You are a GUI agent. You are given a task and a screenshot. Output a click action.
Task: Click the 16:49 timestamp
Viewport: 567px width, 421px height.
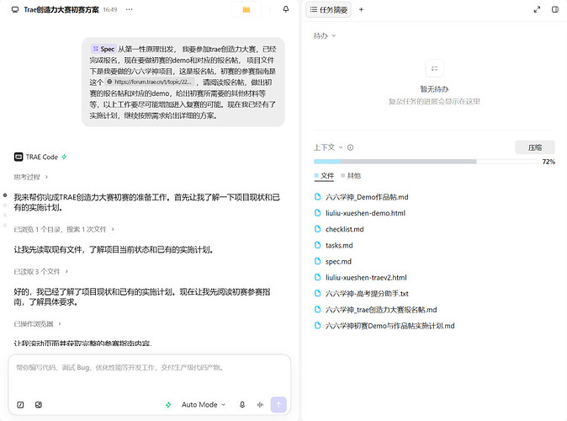(x=110, y=10)
